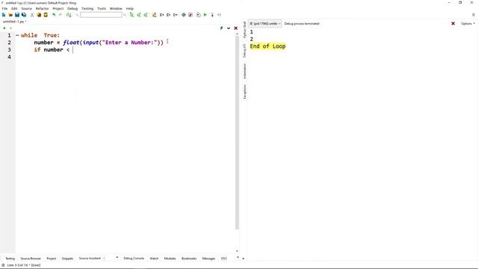Click the Goto Definition icon
Image resolution: width=478 pixels, height=269 pixels.
[x=155, y=15]
